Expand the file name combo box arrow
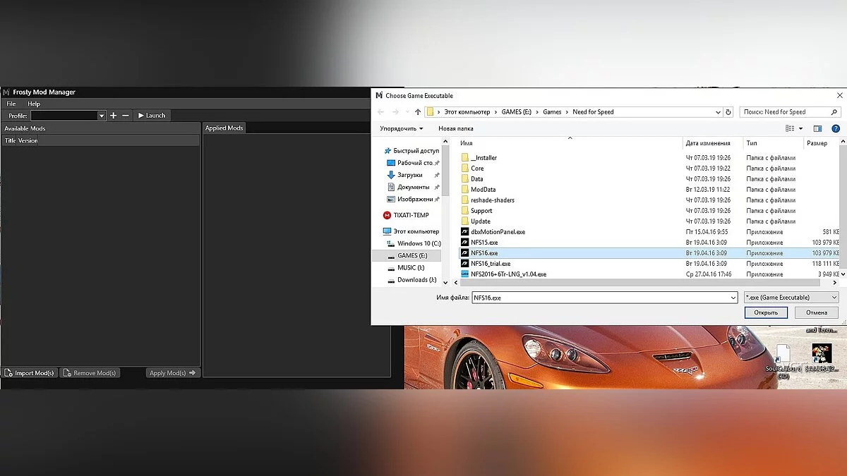 tap(732, 298)
